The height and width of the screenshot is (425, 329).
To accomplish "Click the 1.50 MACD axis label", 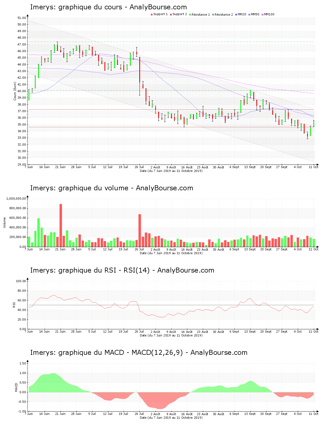I will coord(23,363).
